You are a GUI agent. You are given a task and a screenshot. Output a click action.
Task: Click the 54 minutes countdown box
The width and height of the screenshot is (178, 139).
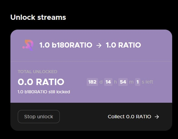[123, 82]
